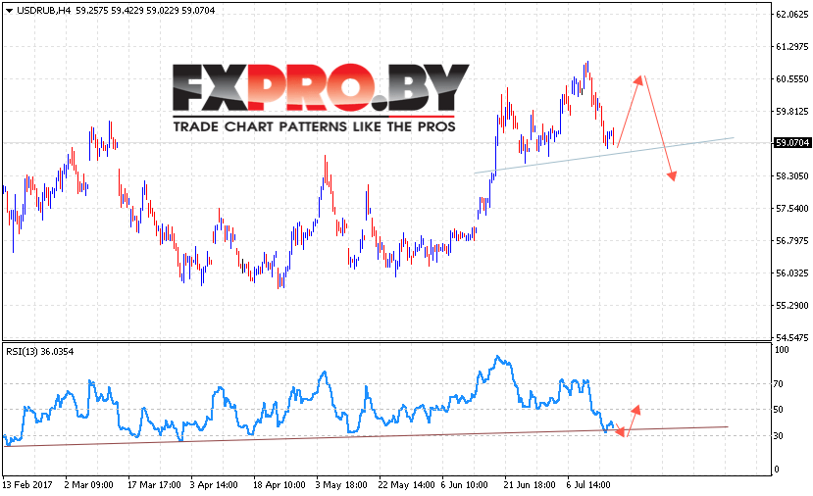Select price scale value 56.7975
This screenshot has width=813, height=496.
click(791, 240)
